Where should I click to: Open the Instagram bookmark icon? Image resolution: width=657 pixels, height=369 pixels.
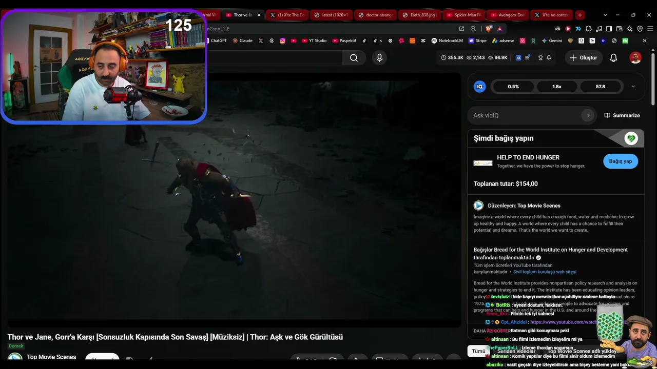[x=282, y=40]
